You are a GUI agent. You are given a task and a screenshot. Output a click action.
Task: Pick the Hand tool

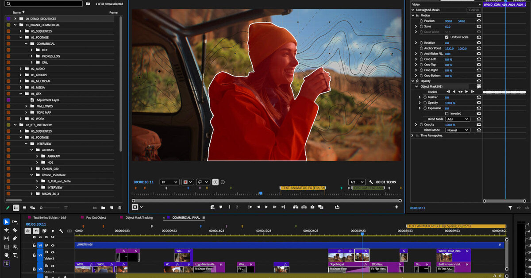point(6,255)
